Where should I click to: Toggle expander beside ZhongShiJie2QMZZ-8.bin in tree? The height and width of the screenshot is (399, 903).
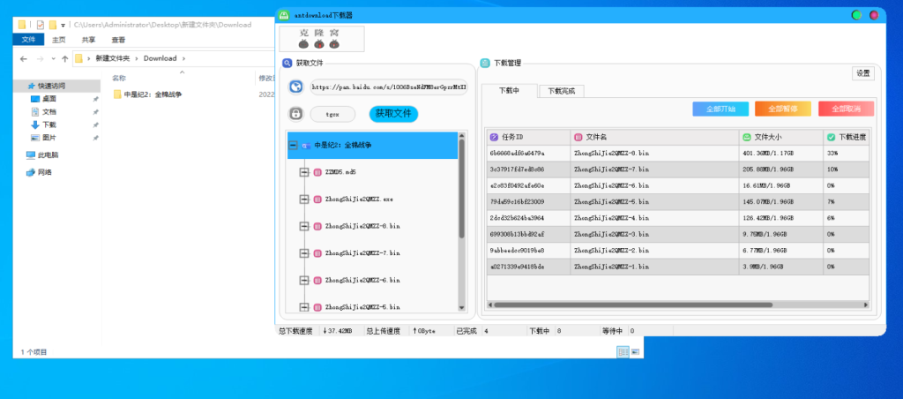(x=304, y=226)
